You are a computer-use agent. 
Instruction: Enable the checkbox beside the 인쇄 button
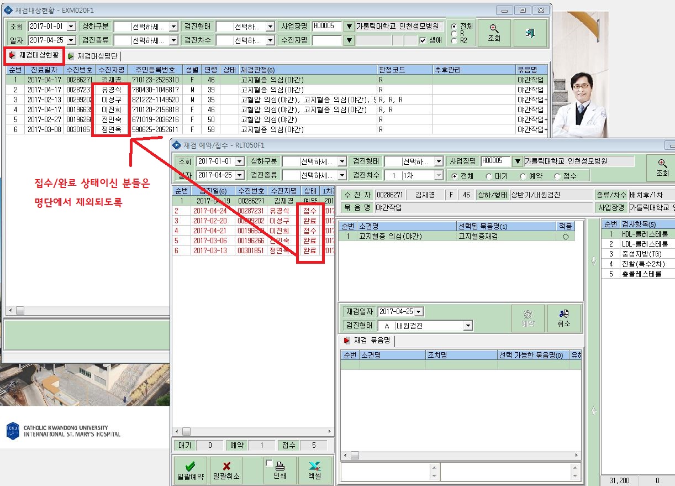click(x=269, y=463)
